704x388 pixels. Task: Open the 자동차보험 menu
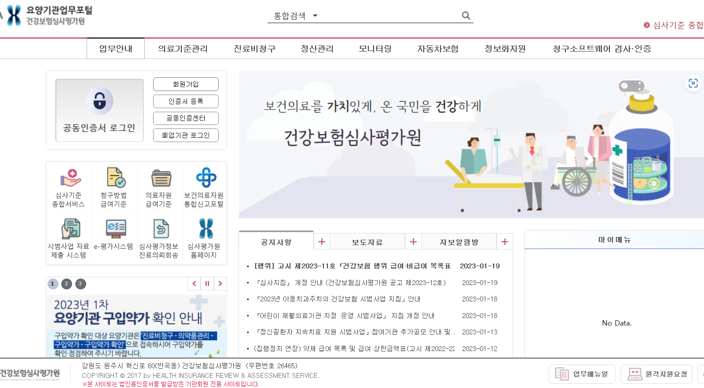pyautogui.click(x=438, y=48)
